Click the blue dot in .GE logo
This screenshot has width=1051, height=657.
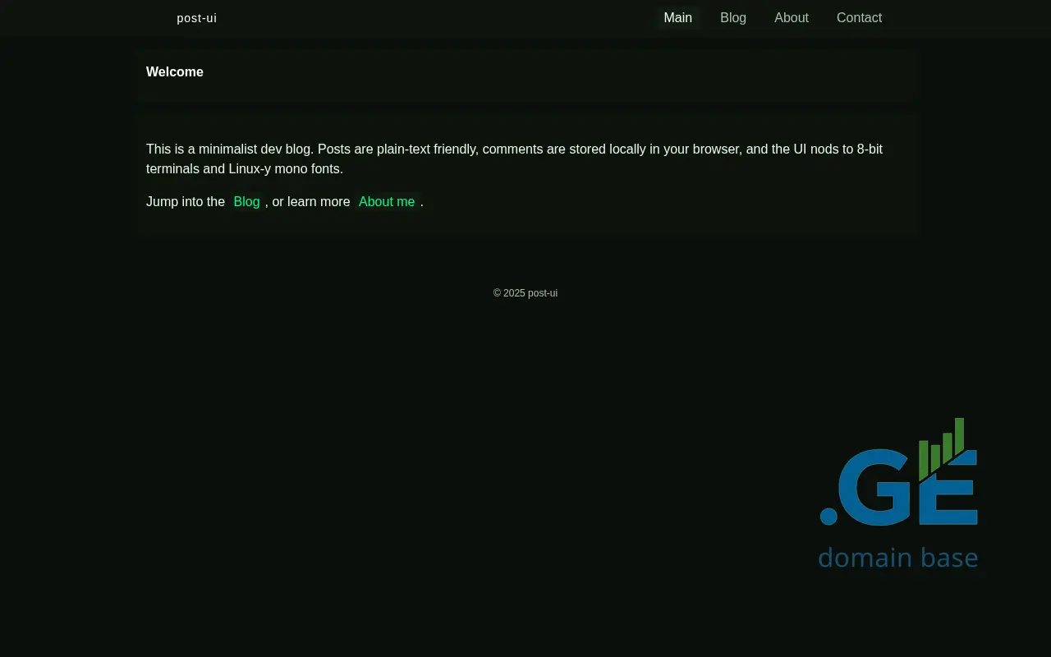[828, 516]
